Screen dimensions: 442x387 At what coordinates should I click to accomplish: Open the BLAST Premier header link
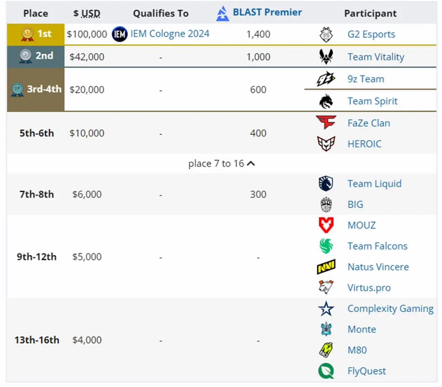pos(267,12)
